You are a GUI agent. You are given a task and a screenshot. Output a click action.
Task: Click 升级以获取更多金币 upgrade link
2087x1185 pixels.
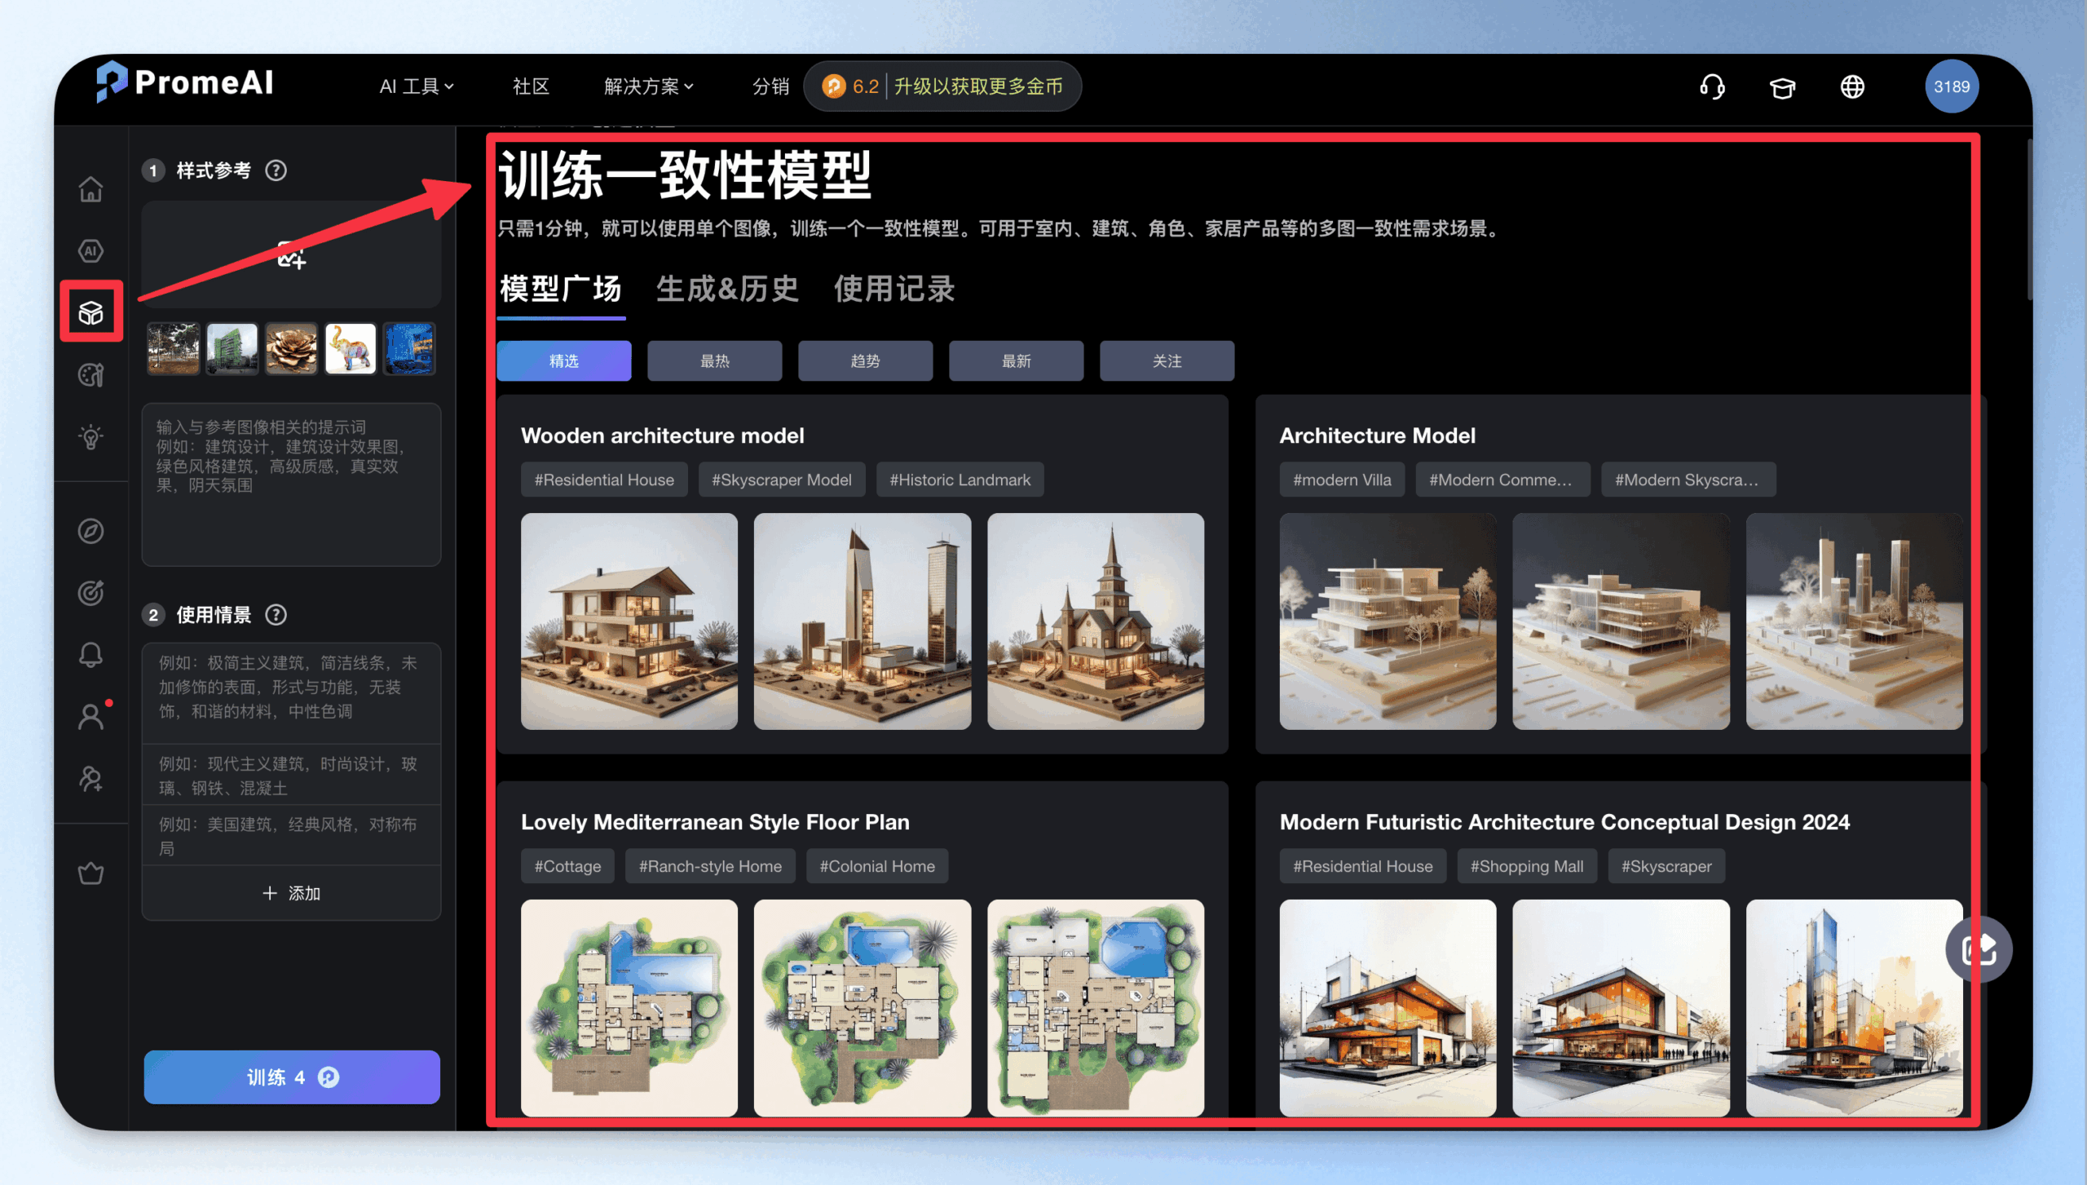[x=978, y=86]
